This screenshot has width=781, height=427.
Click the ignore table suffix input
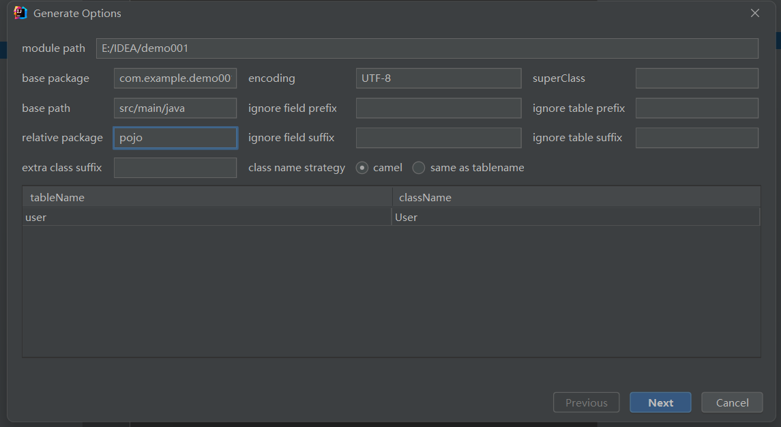(696, 138)
